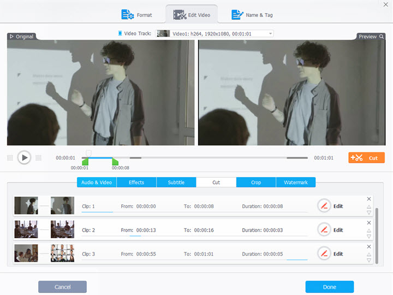Viewport: 393px width, 295px height.
Task: Click Clip 2 start thumbnail
Action: point(26,229)
